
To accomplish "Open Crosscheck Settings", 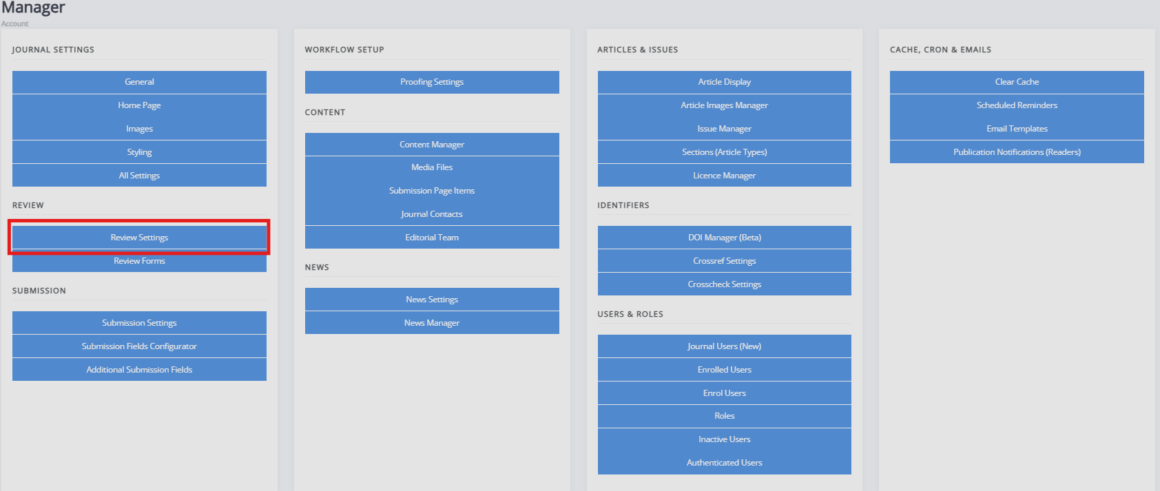I will click(x=725, y=284).
